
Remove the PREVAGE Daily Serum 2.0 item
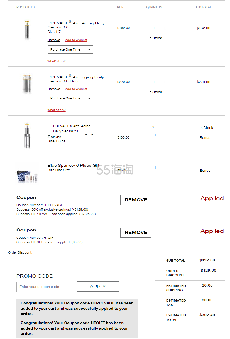pos(54,40)
